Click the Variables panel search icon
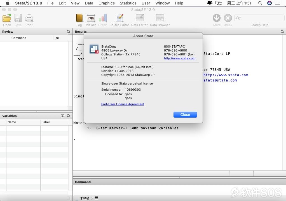 click(x=69, y=116)
